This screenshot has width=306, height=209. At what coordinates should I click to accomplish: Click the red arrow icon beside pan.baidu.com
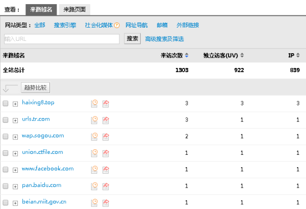click(106, 186)
